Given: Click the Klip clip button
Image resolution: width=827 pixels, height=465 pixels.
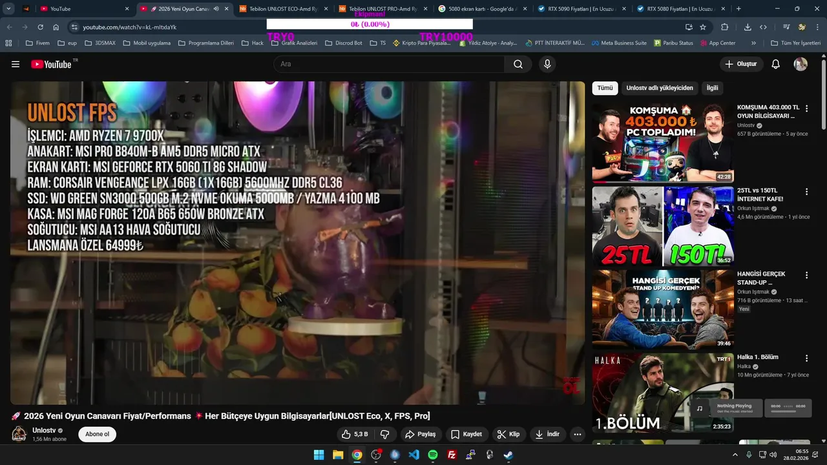Looking at the screenshot, I should click(x=508, y=434).
